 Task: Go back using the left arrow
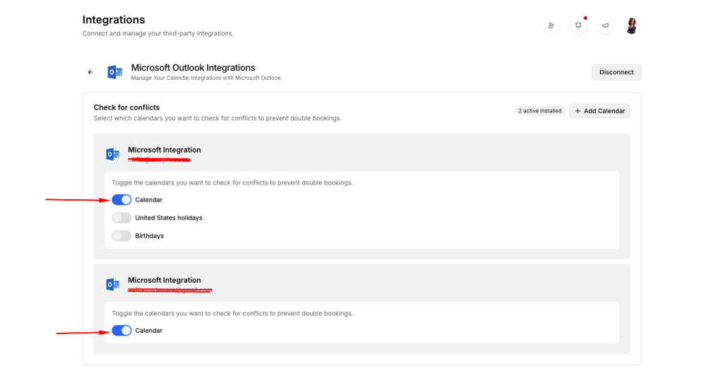(90, 72)
